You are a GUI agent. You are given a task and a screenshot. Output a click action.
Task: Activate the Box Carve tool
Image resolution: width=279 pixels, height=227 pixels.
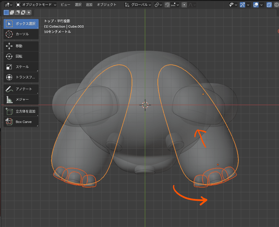[21, 122]
